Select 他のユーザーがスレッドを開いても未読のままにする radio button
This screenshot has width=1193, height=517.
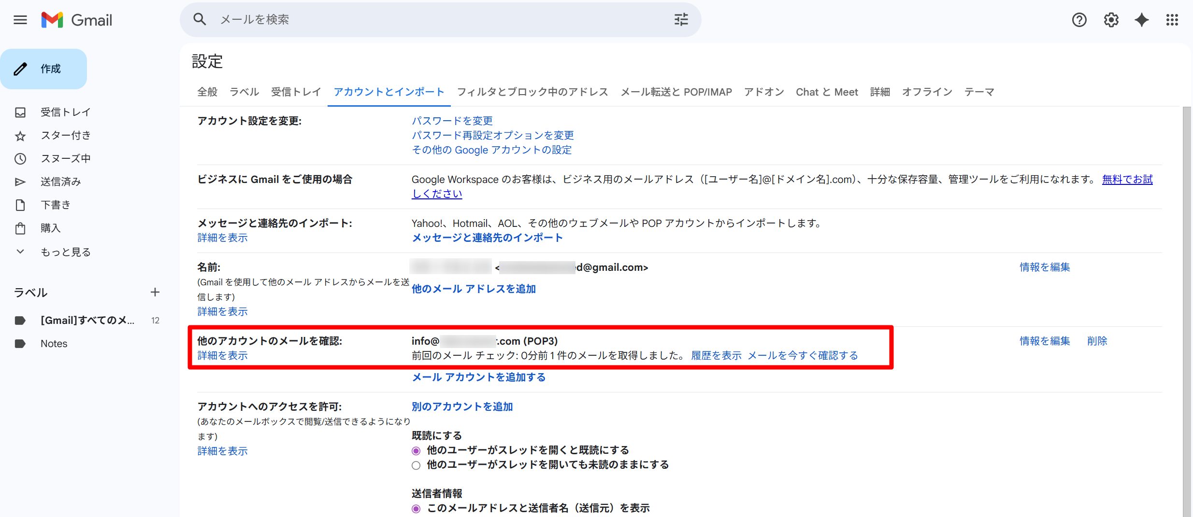[x=416, y=465]
